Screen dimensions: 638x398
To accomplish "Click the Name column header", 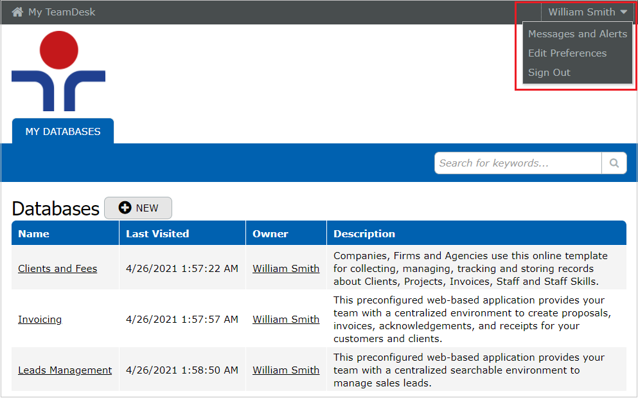I will pos(34,233).
